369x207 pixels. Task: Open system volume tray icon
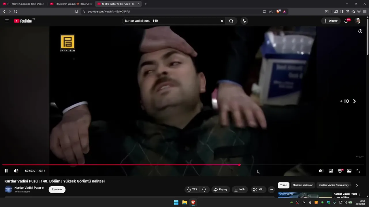(345, 202)
